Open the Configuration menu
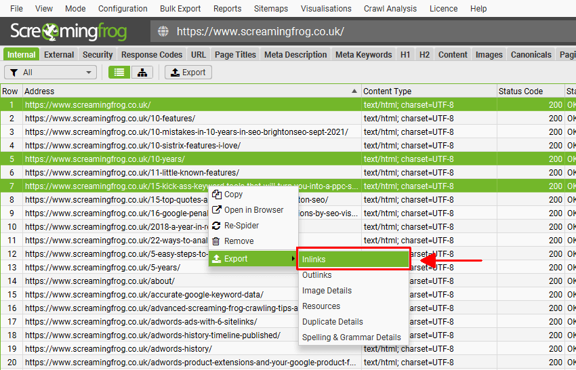This screenshot has height=370, width=576. pyautogui.click(x=123, y=8)
